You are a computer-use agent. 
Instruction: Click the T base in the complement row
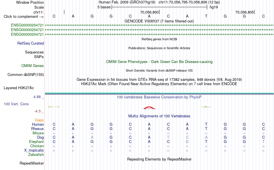click(206, 16)
